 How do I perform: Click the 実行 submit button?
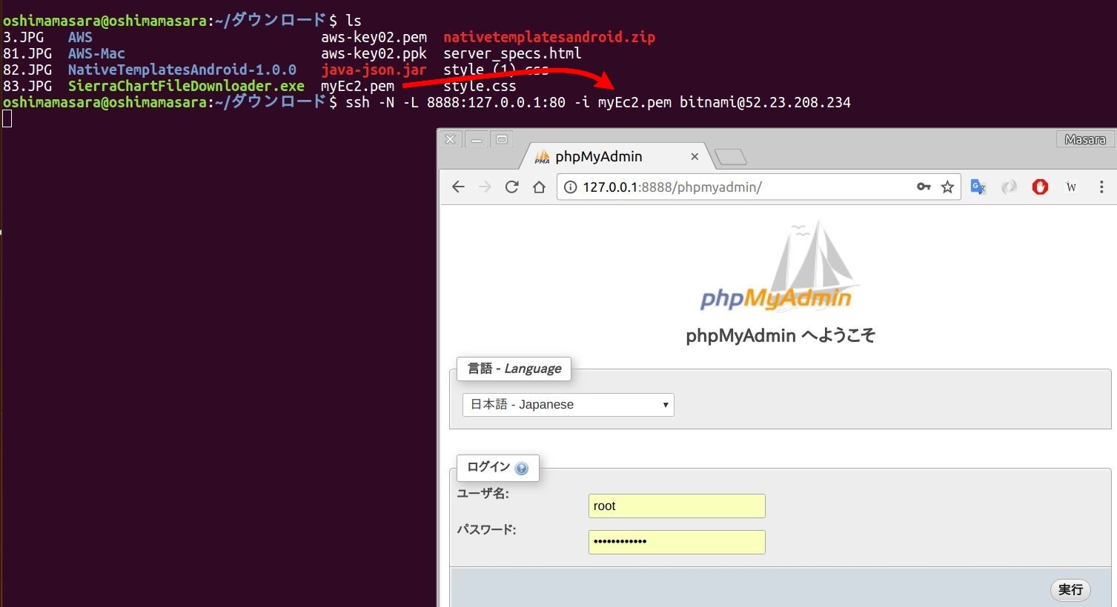1070,589
